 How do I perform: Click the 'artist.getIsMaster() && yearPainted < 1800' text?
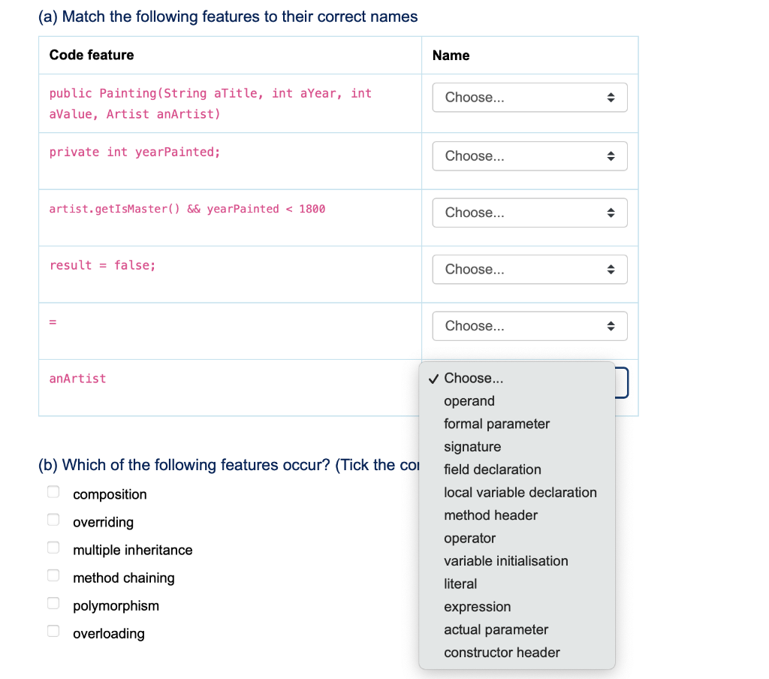[187, 209]
